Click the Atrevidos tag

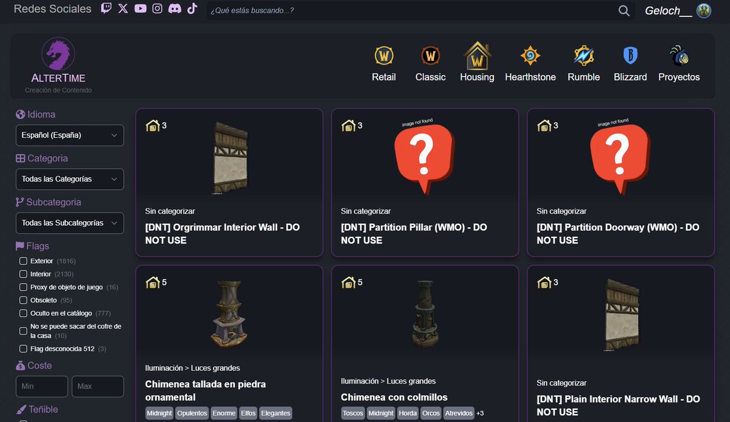[458, 413]
